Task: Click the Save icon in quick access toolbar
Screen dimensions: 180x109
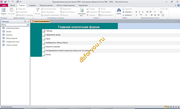Action: coord(5,2)
